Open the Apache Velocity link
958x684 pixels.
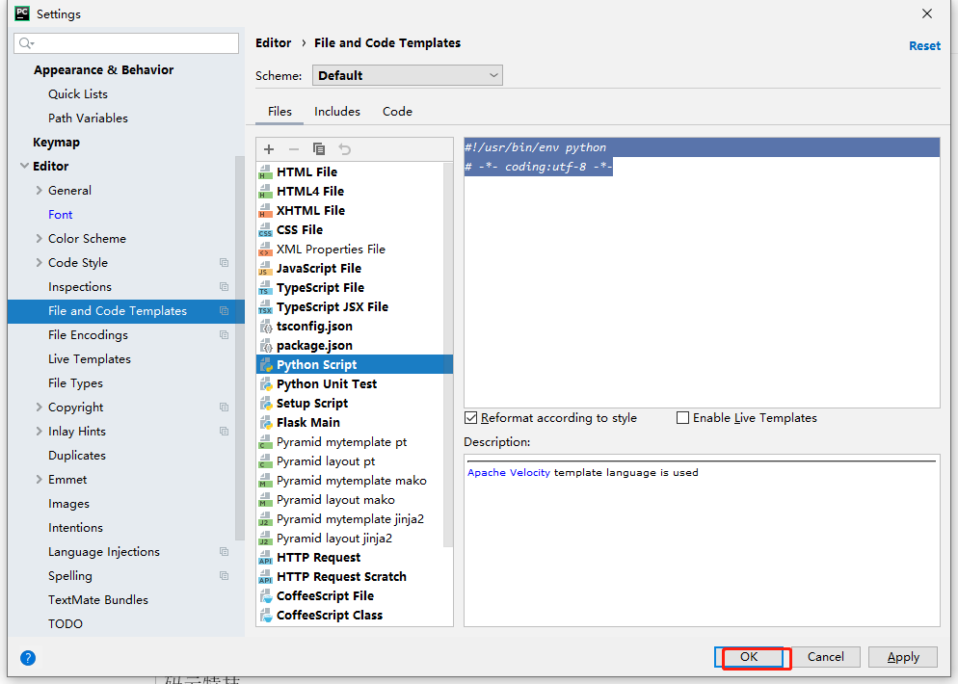coord(508,473)
